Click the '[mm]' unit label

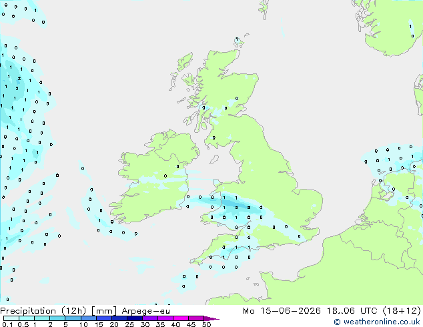click(104, 311)
